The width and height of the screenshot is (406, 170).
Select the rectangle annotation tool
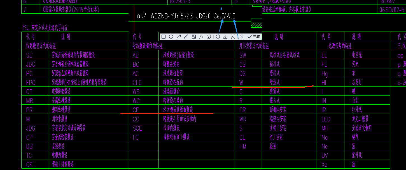(x=164, y=37)
